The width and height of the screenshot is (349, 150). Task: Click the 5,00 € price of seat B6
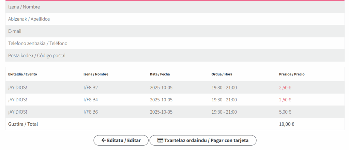[x=285, y=112]
